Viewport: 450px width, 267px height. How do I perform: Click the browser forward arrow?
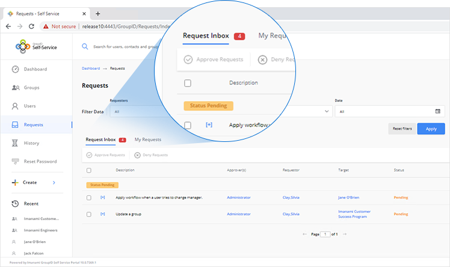coord(20,26)
